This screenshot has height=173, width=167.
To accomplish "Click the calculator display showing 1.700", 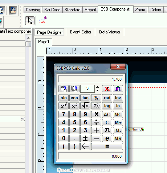I will [x=90, y=79].
